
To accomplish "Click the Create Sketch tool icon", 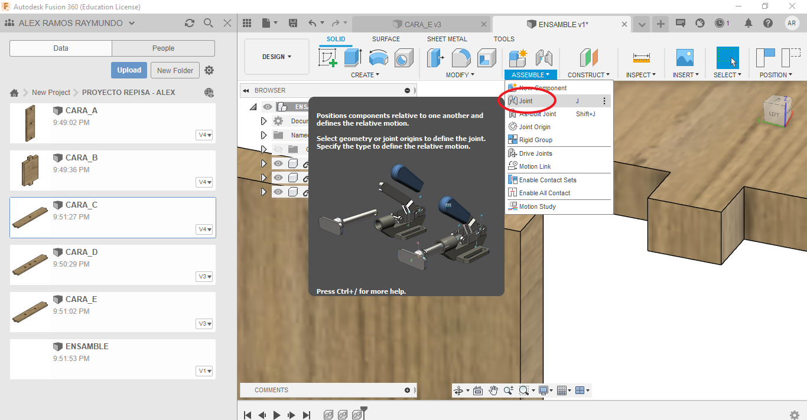I will [328, 58].
